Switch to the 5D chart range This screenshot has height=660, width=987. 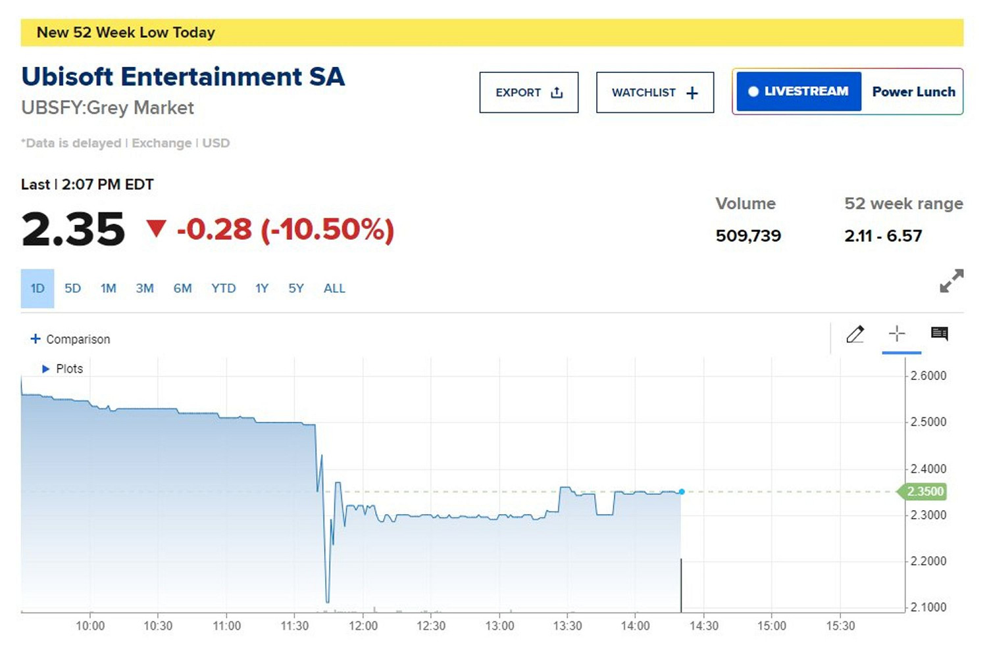[x=72, y=289]
